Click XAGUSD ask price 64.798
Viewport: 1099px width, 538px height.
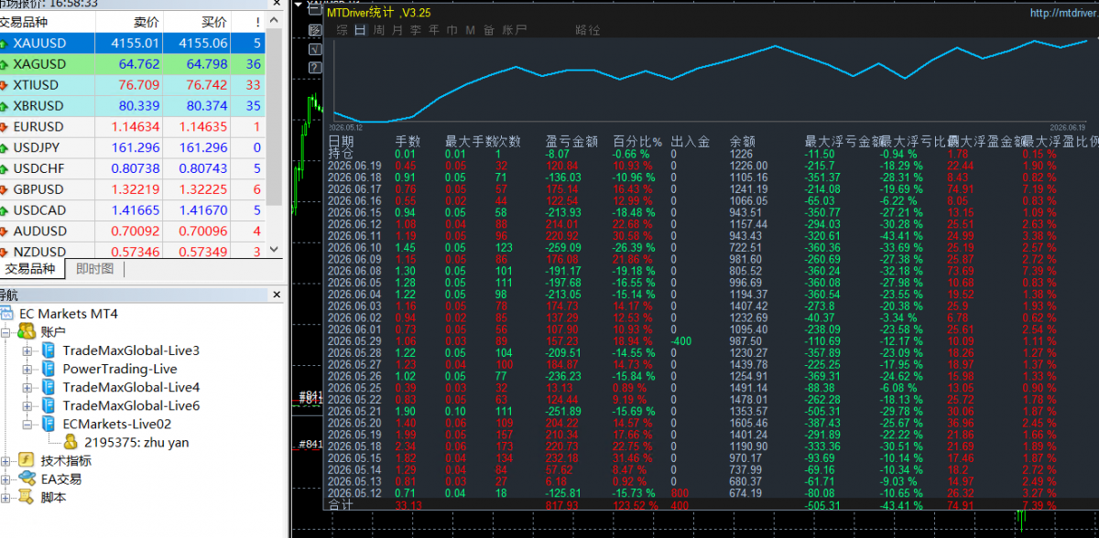pyautogui.click(x=206, y=64)
